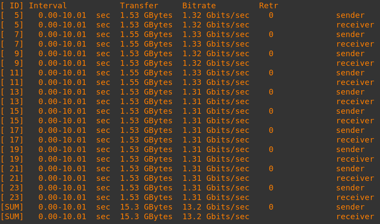Click "1.55 GBytes" in stream 7 sender row
This screenshot has height=224, width=380.
(x=146, y=34)
